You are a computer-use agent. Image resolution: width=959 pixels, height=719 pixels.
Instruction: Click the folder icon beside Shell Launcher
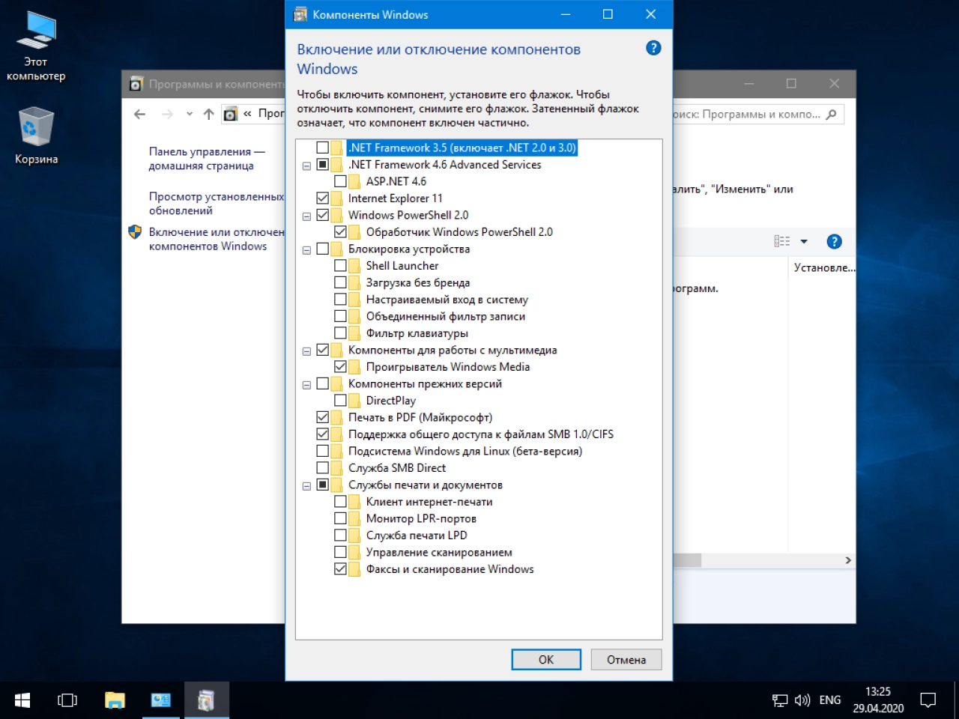tap(354, 266)
